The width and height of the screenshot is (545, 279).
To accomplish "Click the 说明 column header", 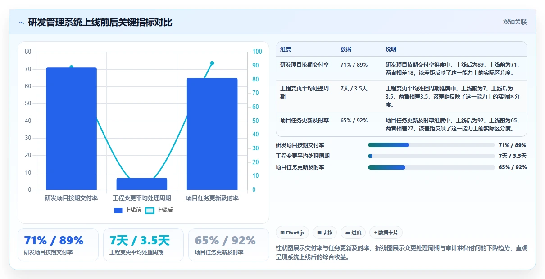I will [391, 49].
